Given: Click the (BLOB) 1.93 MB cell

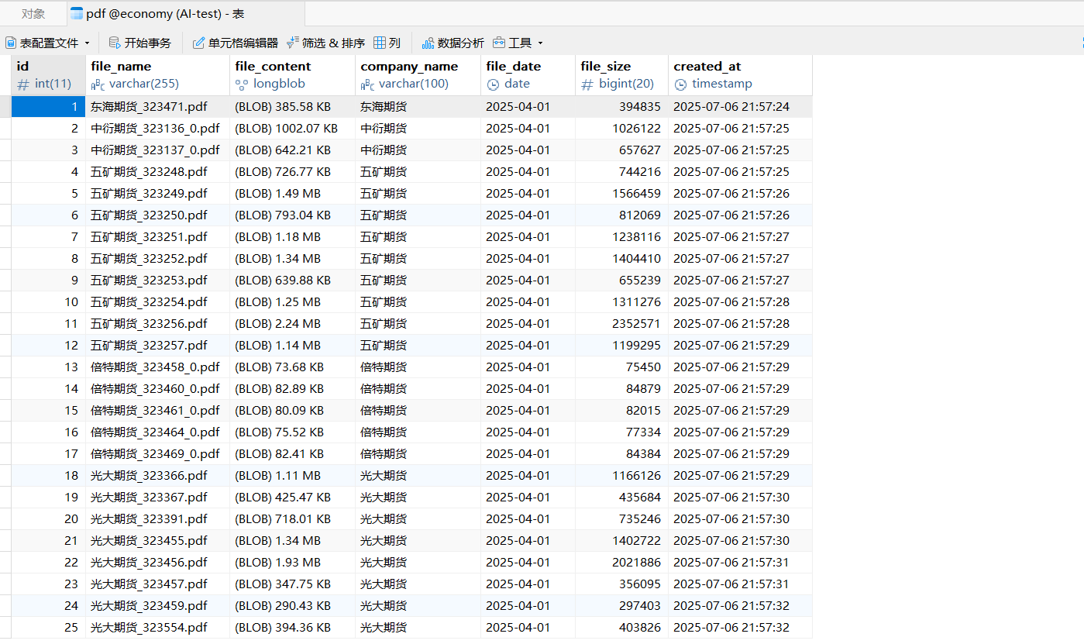Looking at the screenshot, I should click(292, 563).
